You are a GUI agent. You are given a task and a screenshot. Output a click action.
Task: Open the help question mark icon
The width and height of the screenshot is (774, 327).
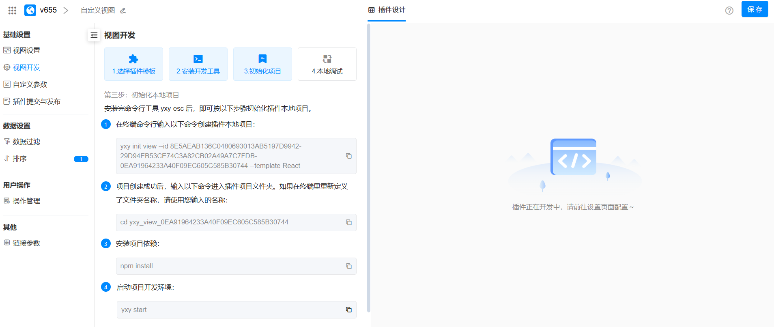(x=729, y=11)
